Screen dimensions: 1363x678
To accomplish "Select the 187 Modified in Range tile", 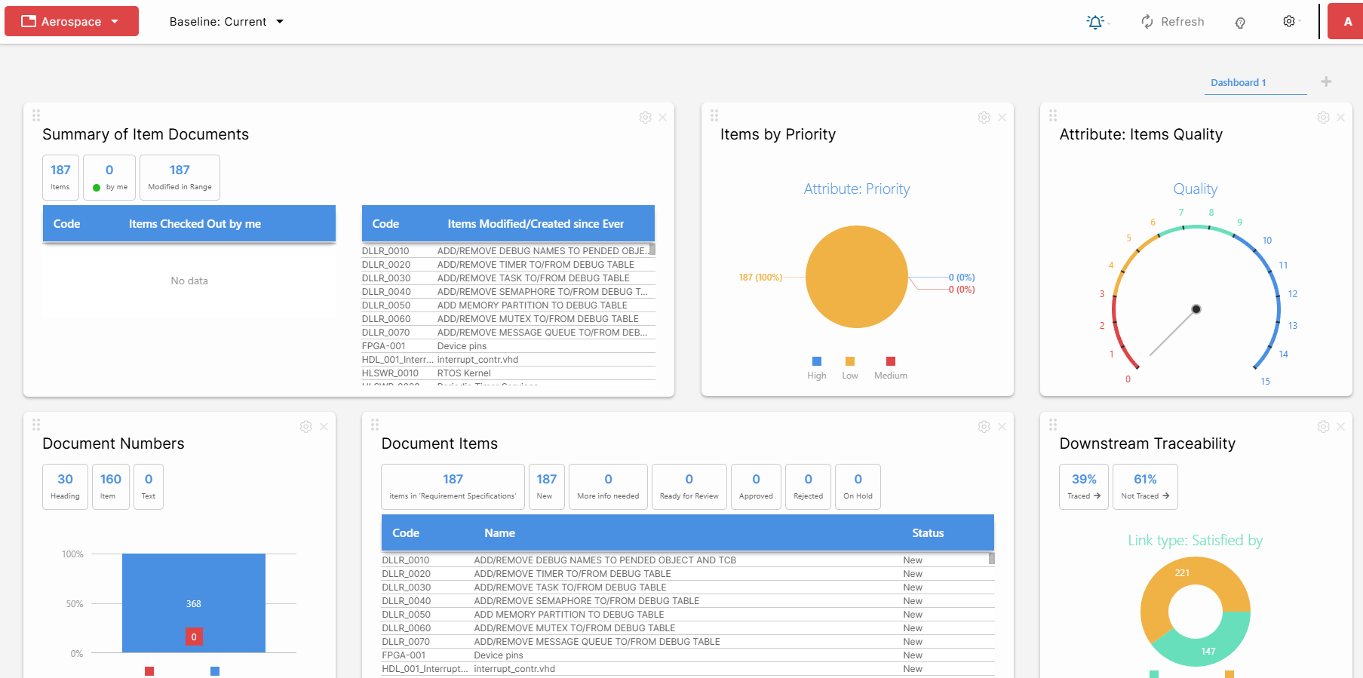I will pyautogui.click(x=180, y=177).
